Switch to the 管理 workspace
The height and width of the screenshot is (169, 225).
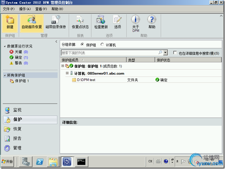30,148
